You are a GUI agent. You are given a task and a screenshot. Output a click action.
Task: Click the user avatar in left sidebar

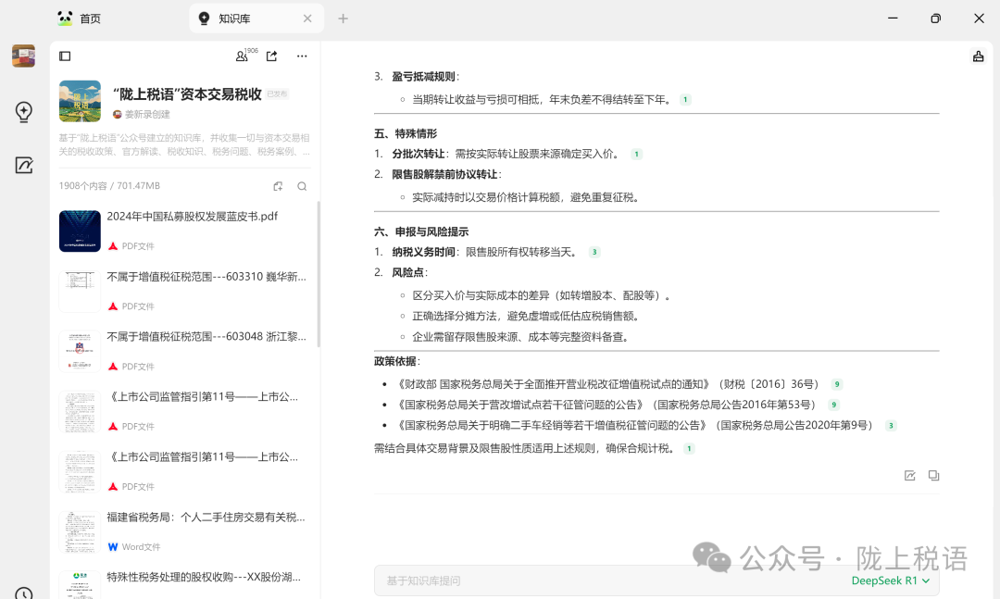click(23, 56)
